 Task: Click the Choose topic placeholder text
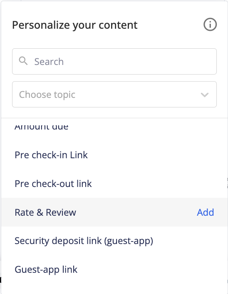47,95
